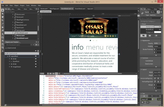Open the Data panel tab
The width and height of the screenshot is (164, 107).
155,9
